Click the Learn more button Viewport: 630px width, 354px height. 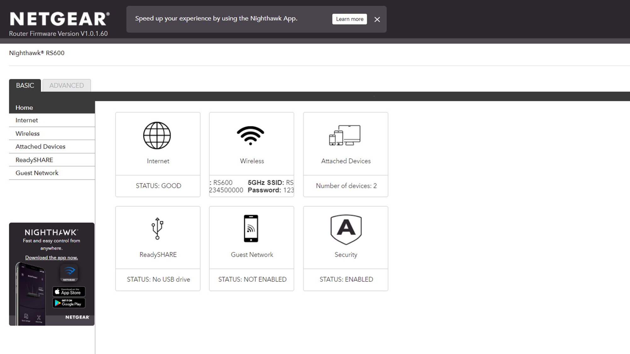(349, 19)
